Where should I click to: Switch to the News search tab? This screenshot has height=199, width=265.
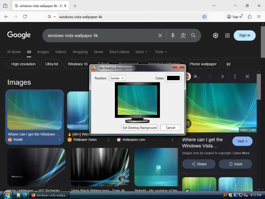coord(99,52)
